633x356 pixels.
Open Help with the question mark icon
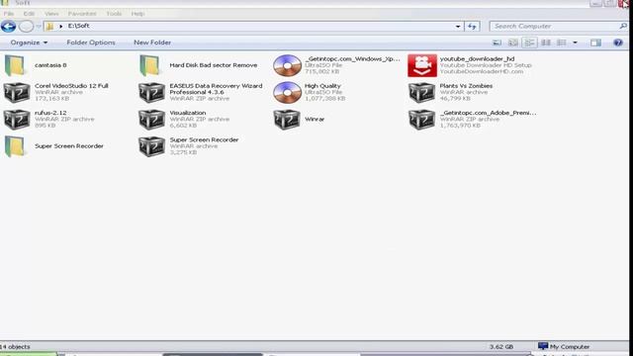click(618, 43)
